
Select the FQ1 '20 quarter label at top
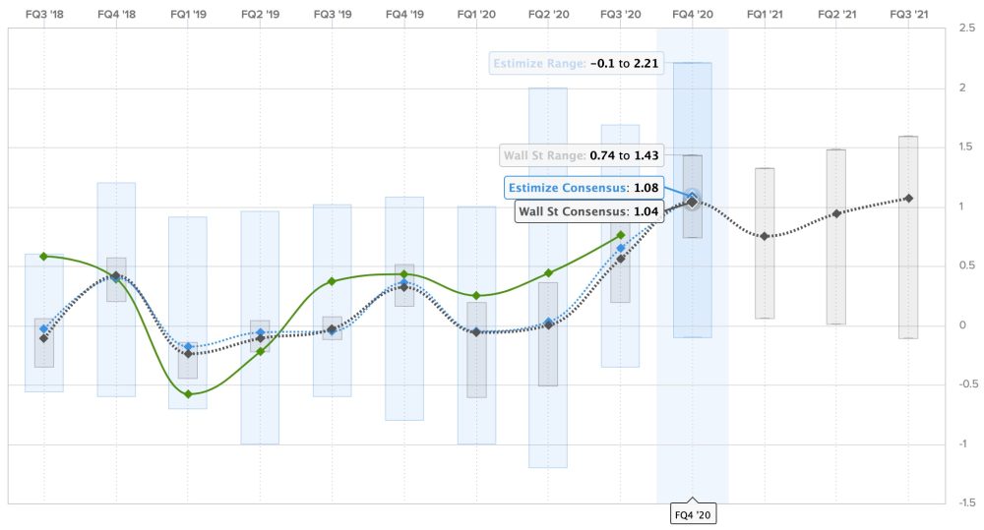pyautogui.click(x=476, y=15)
